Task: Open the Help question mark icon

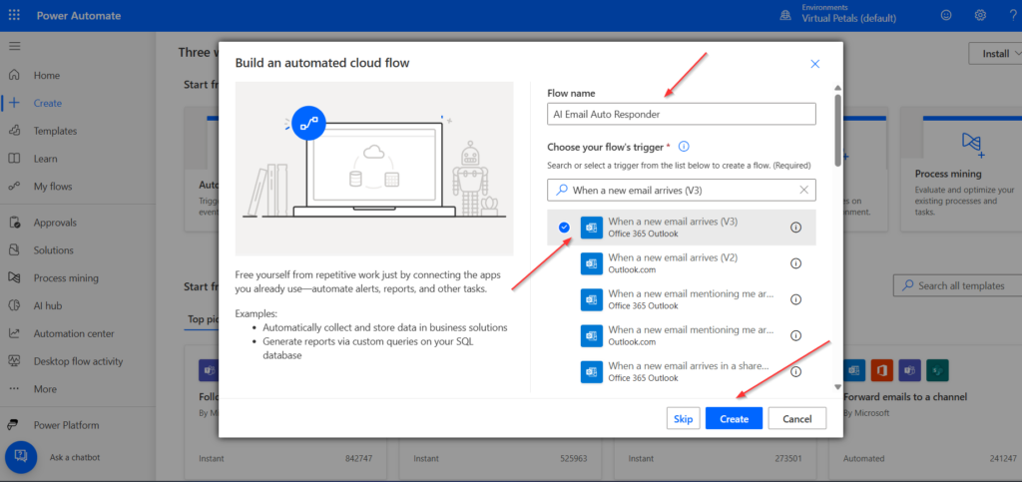Action: (1013, 15)
